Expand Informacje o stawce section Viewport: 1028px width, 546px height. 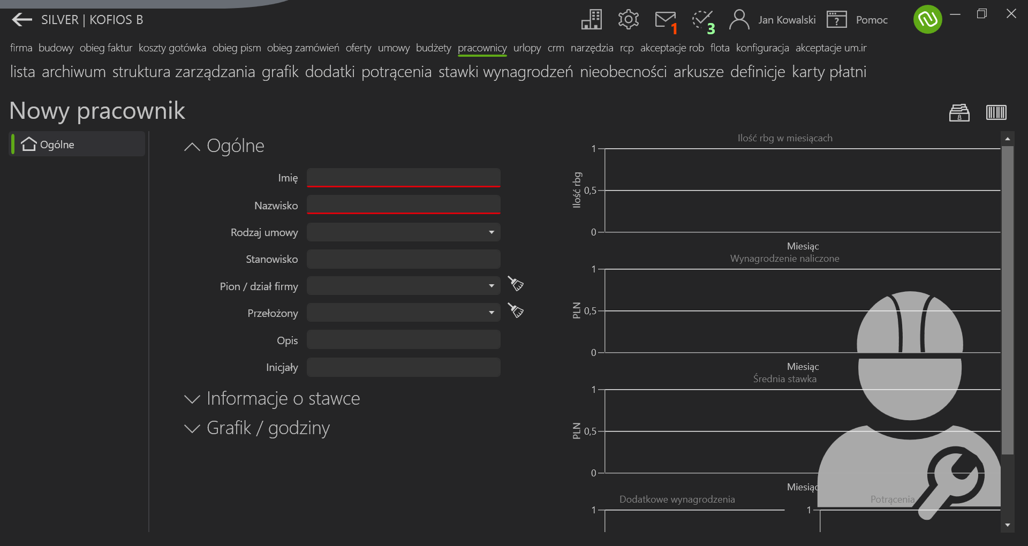pyautogui.click(x=192, y=399)
